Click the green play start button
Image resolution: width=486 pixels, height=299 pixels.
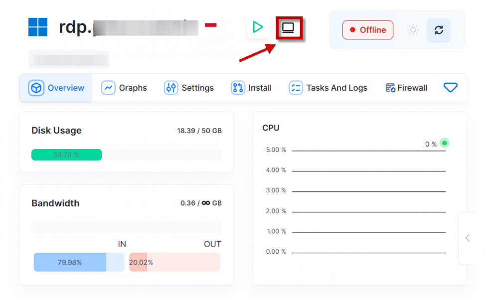pyautogui.click(x=258, y=27)
